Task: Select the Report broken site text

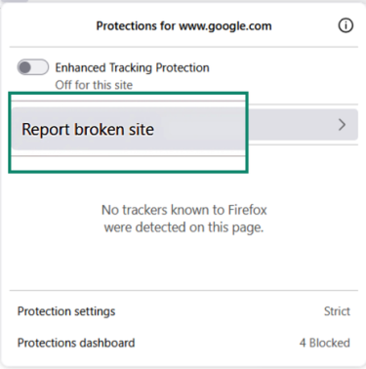Action: (88, 129)
